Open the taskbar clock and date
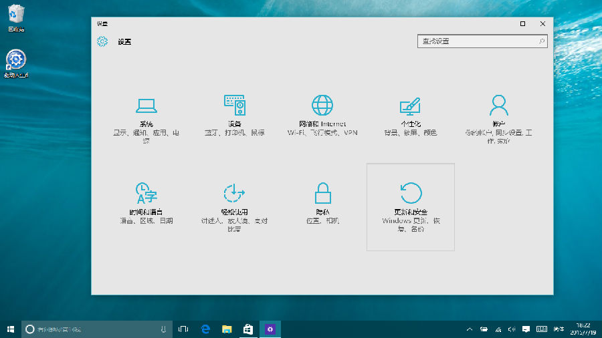602x338 pixels. click(x=583, y=329)
